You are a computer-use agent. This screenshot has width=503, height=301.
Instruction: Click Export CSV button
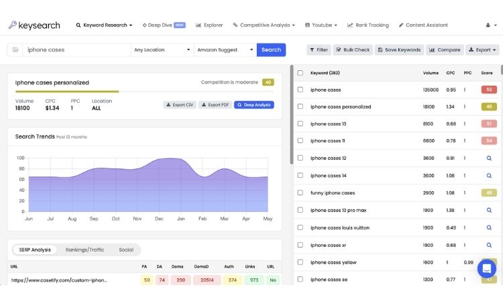180,105
